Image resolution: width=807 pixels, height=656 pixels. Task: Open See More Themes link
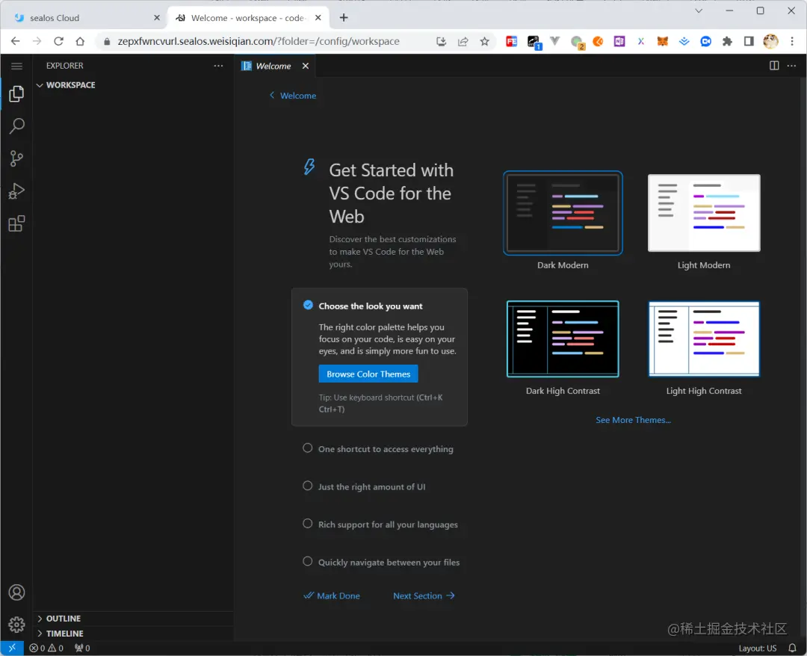pos(633,420)
